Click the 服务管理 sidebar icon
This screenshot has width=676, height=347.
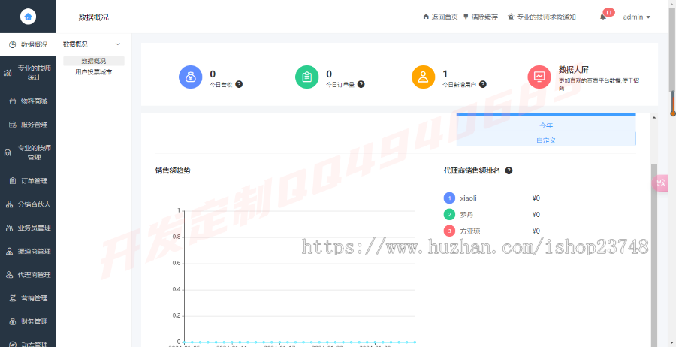(x=13, y=125)
